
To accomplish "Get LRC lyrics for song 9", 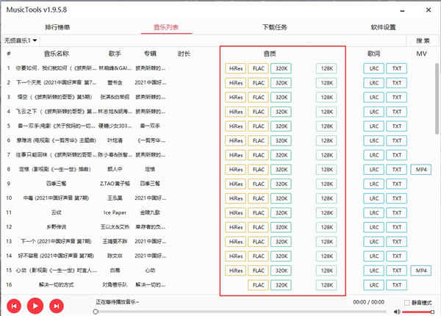I will click(374, 184).
